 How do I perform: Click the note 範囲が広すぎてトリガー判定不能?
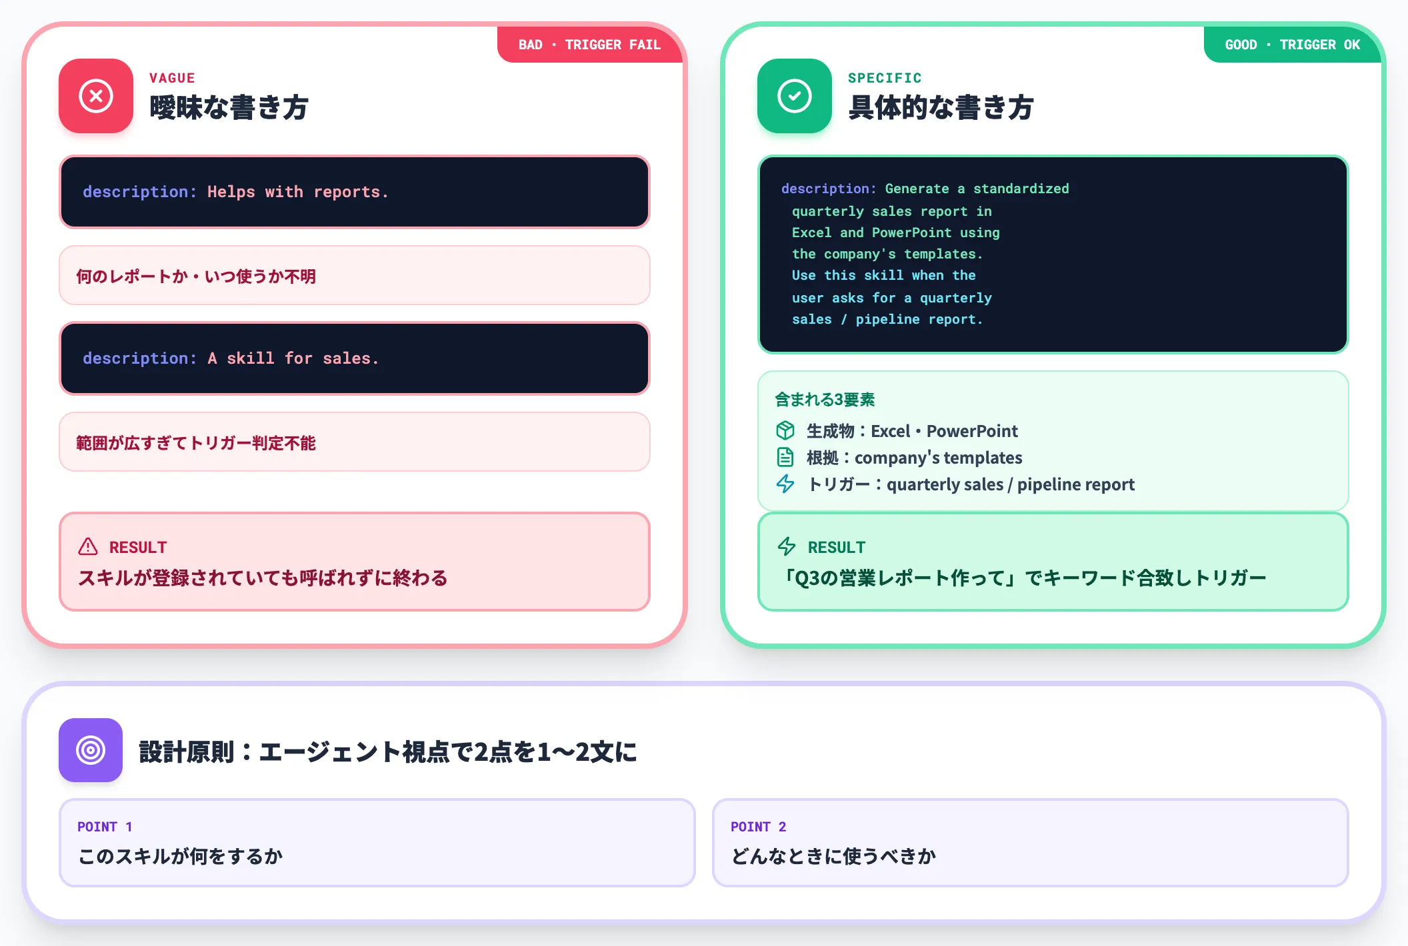point(355,442)
